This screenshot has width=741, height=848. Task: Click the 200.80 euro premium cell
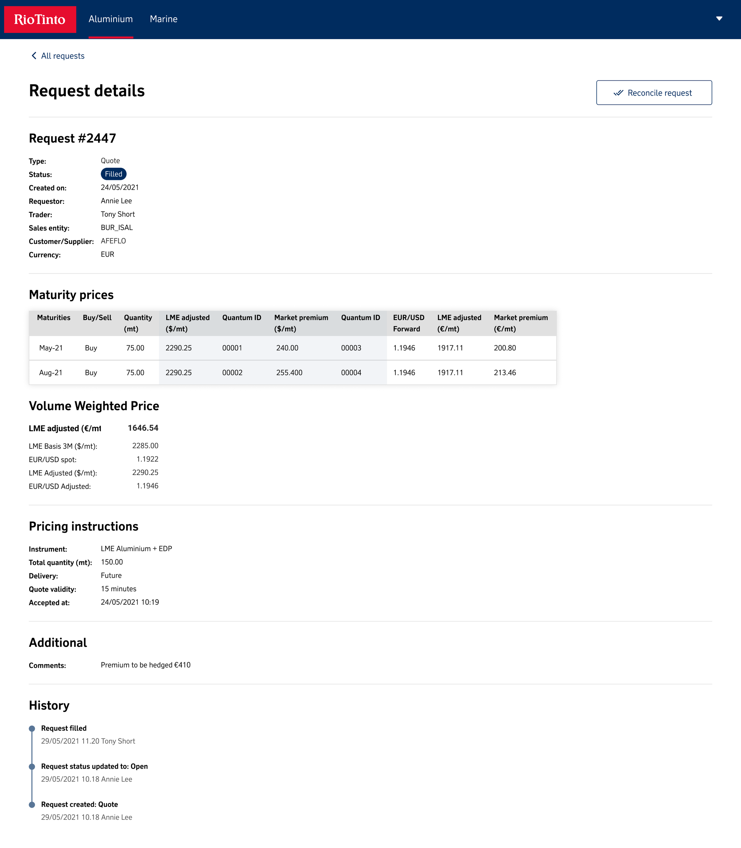point(504,348)
